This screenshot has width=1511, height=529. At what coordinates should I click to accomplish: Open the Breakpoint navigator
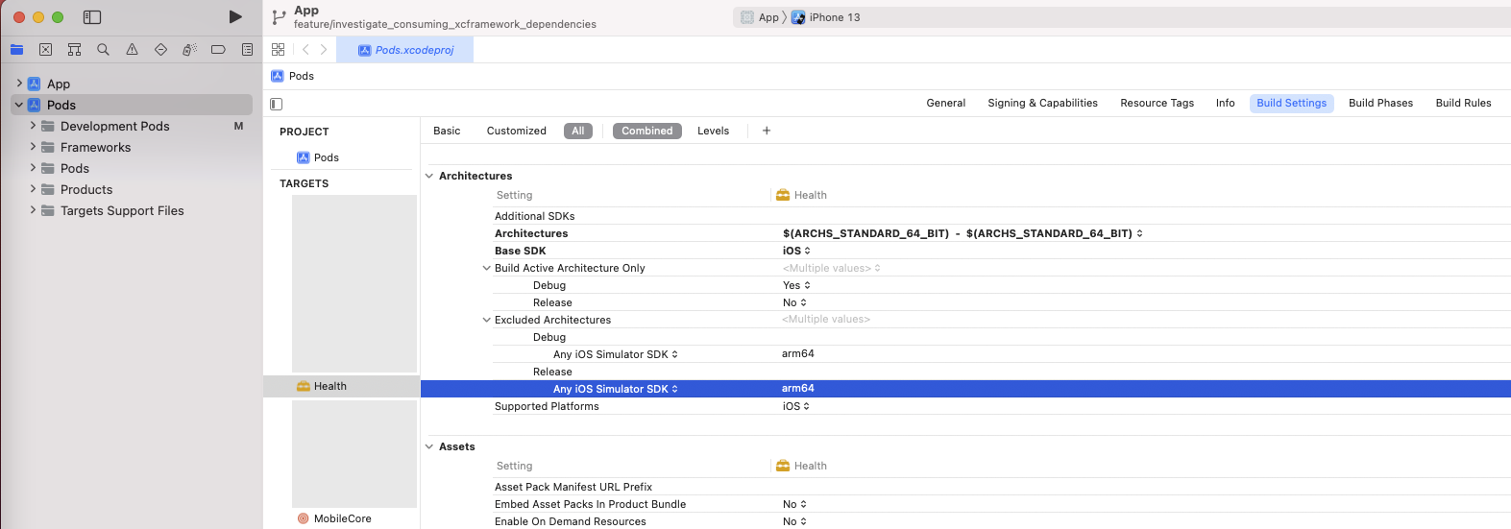point(218,49)
